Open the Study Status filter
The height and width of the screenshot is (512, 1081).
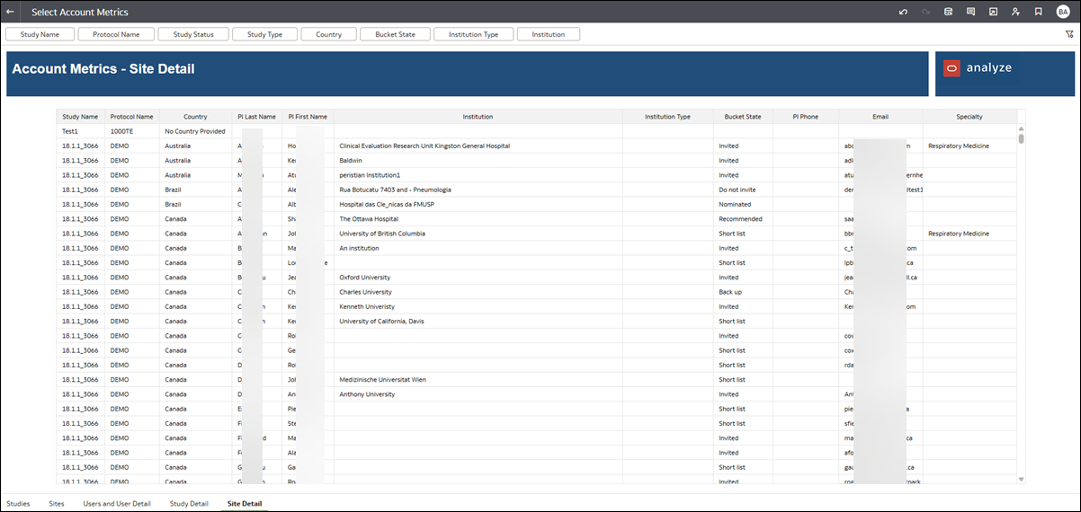(x=193, y=34)
